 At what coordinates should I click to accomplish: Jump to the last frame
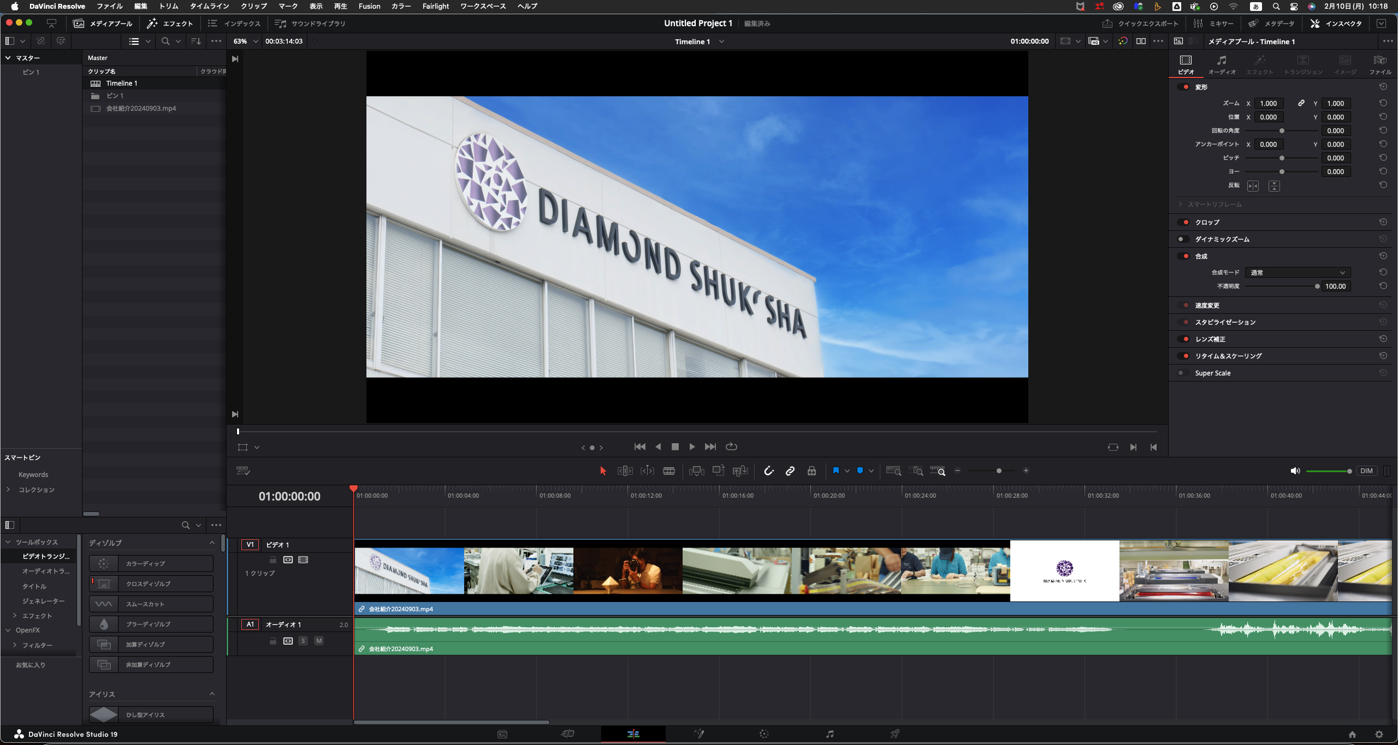point(710,447)
